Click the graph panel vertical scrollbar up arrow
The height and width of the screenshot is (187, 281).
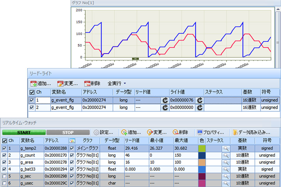pyautogui.click(x=278, y=9)
